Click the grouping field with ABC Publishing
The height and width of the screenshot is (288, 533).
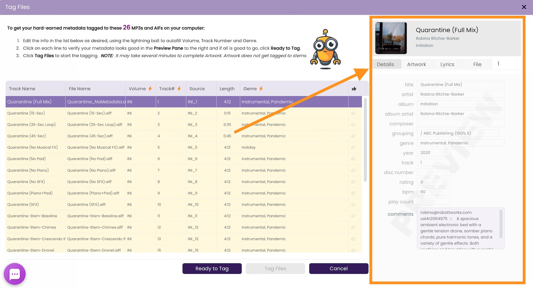pyautogui.click(x=458, y=133)
